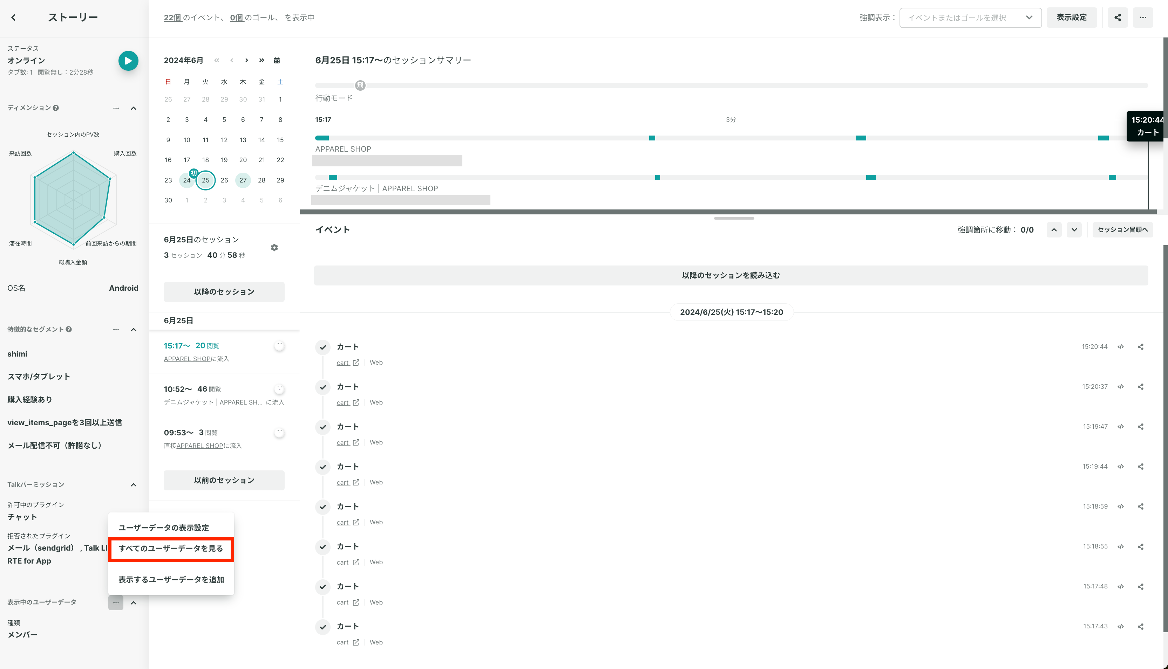The width and height of the screenshot is (1168, 669).
Task: Click セッション冒頭へ button
Action: pyautogui.click(x=1122, y=230)
